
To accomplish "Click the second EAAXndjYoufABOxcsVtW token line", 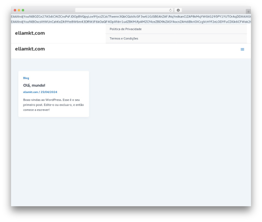I will click(x=131, y=22).
